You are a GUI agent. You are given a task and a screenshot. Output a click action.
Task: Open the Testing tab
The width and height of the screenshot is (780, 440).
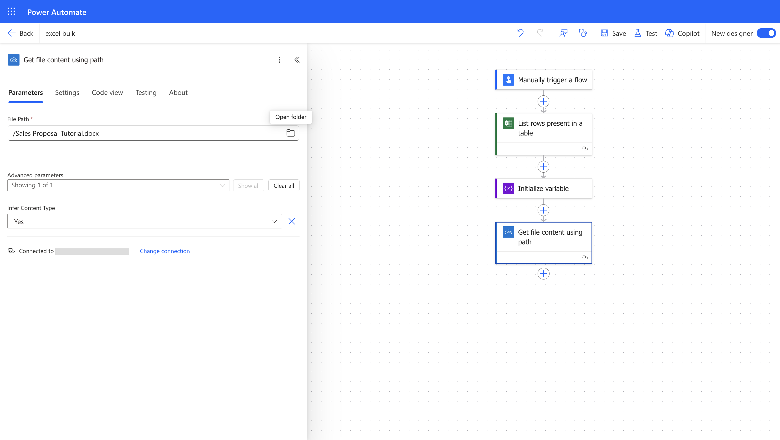click(146, 92)
